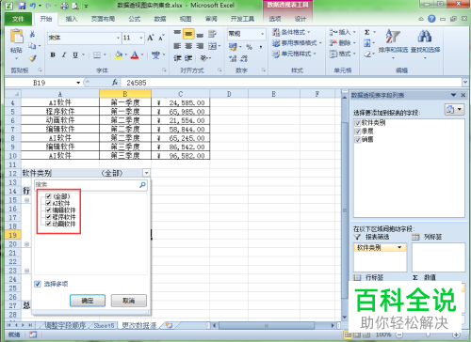Click the insert function fx icon
Screen dimensions: 471x342
pos(115,83)
